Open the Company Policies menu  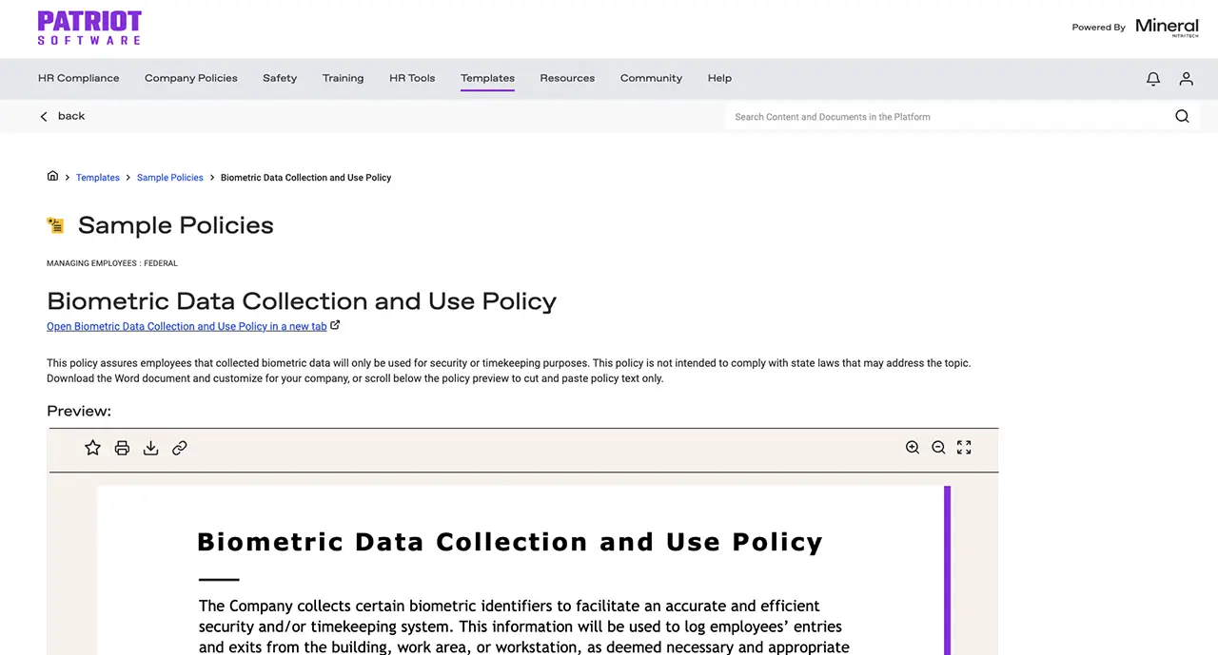pyautogui.click(x=191, y=78)
